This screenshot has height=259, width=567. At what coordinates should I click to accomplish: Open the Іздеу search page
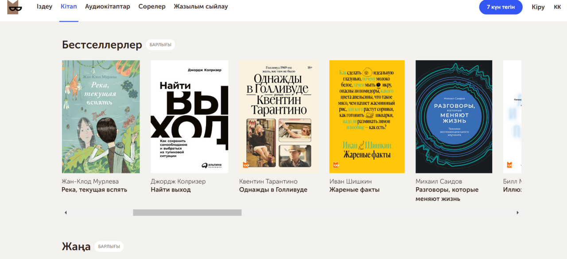point(44,7)
